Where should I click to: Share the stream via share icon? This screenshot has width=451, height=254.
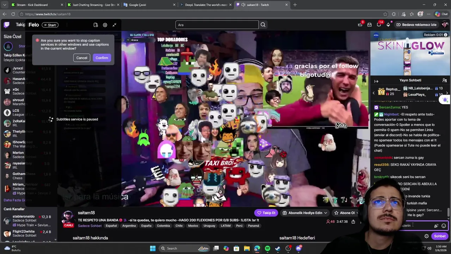(x=353, y=222)
